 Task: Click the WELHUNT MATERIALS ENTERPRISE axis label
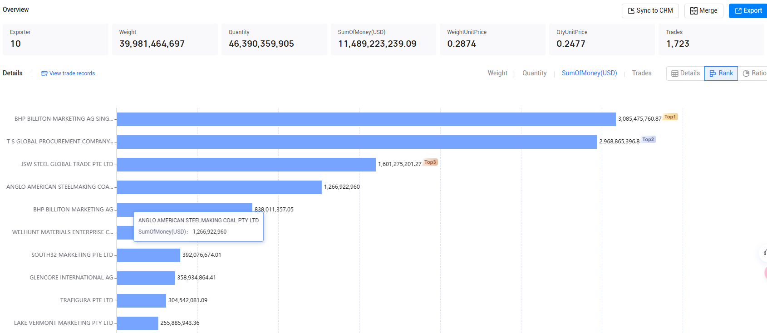click(x=63, y=232)
